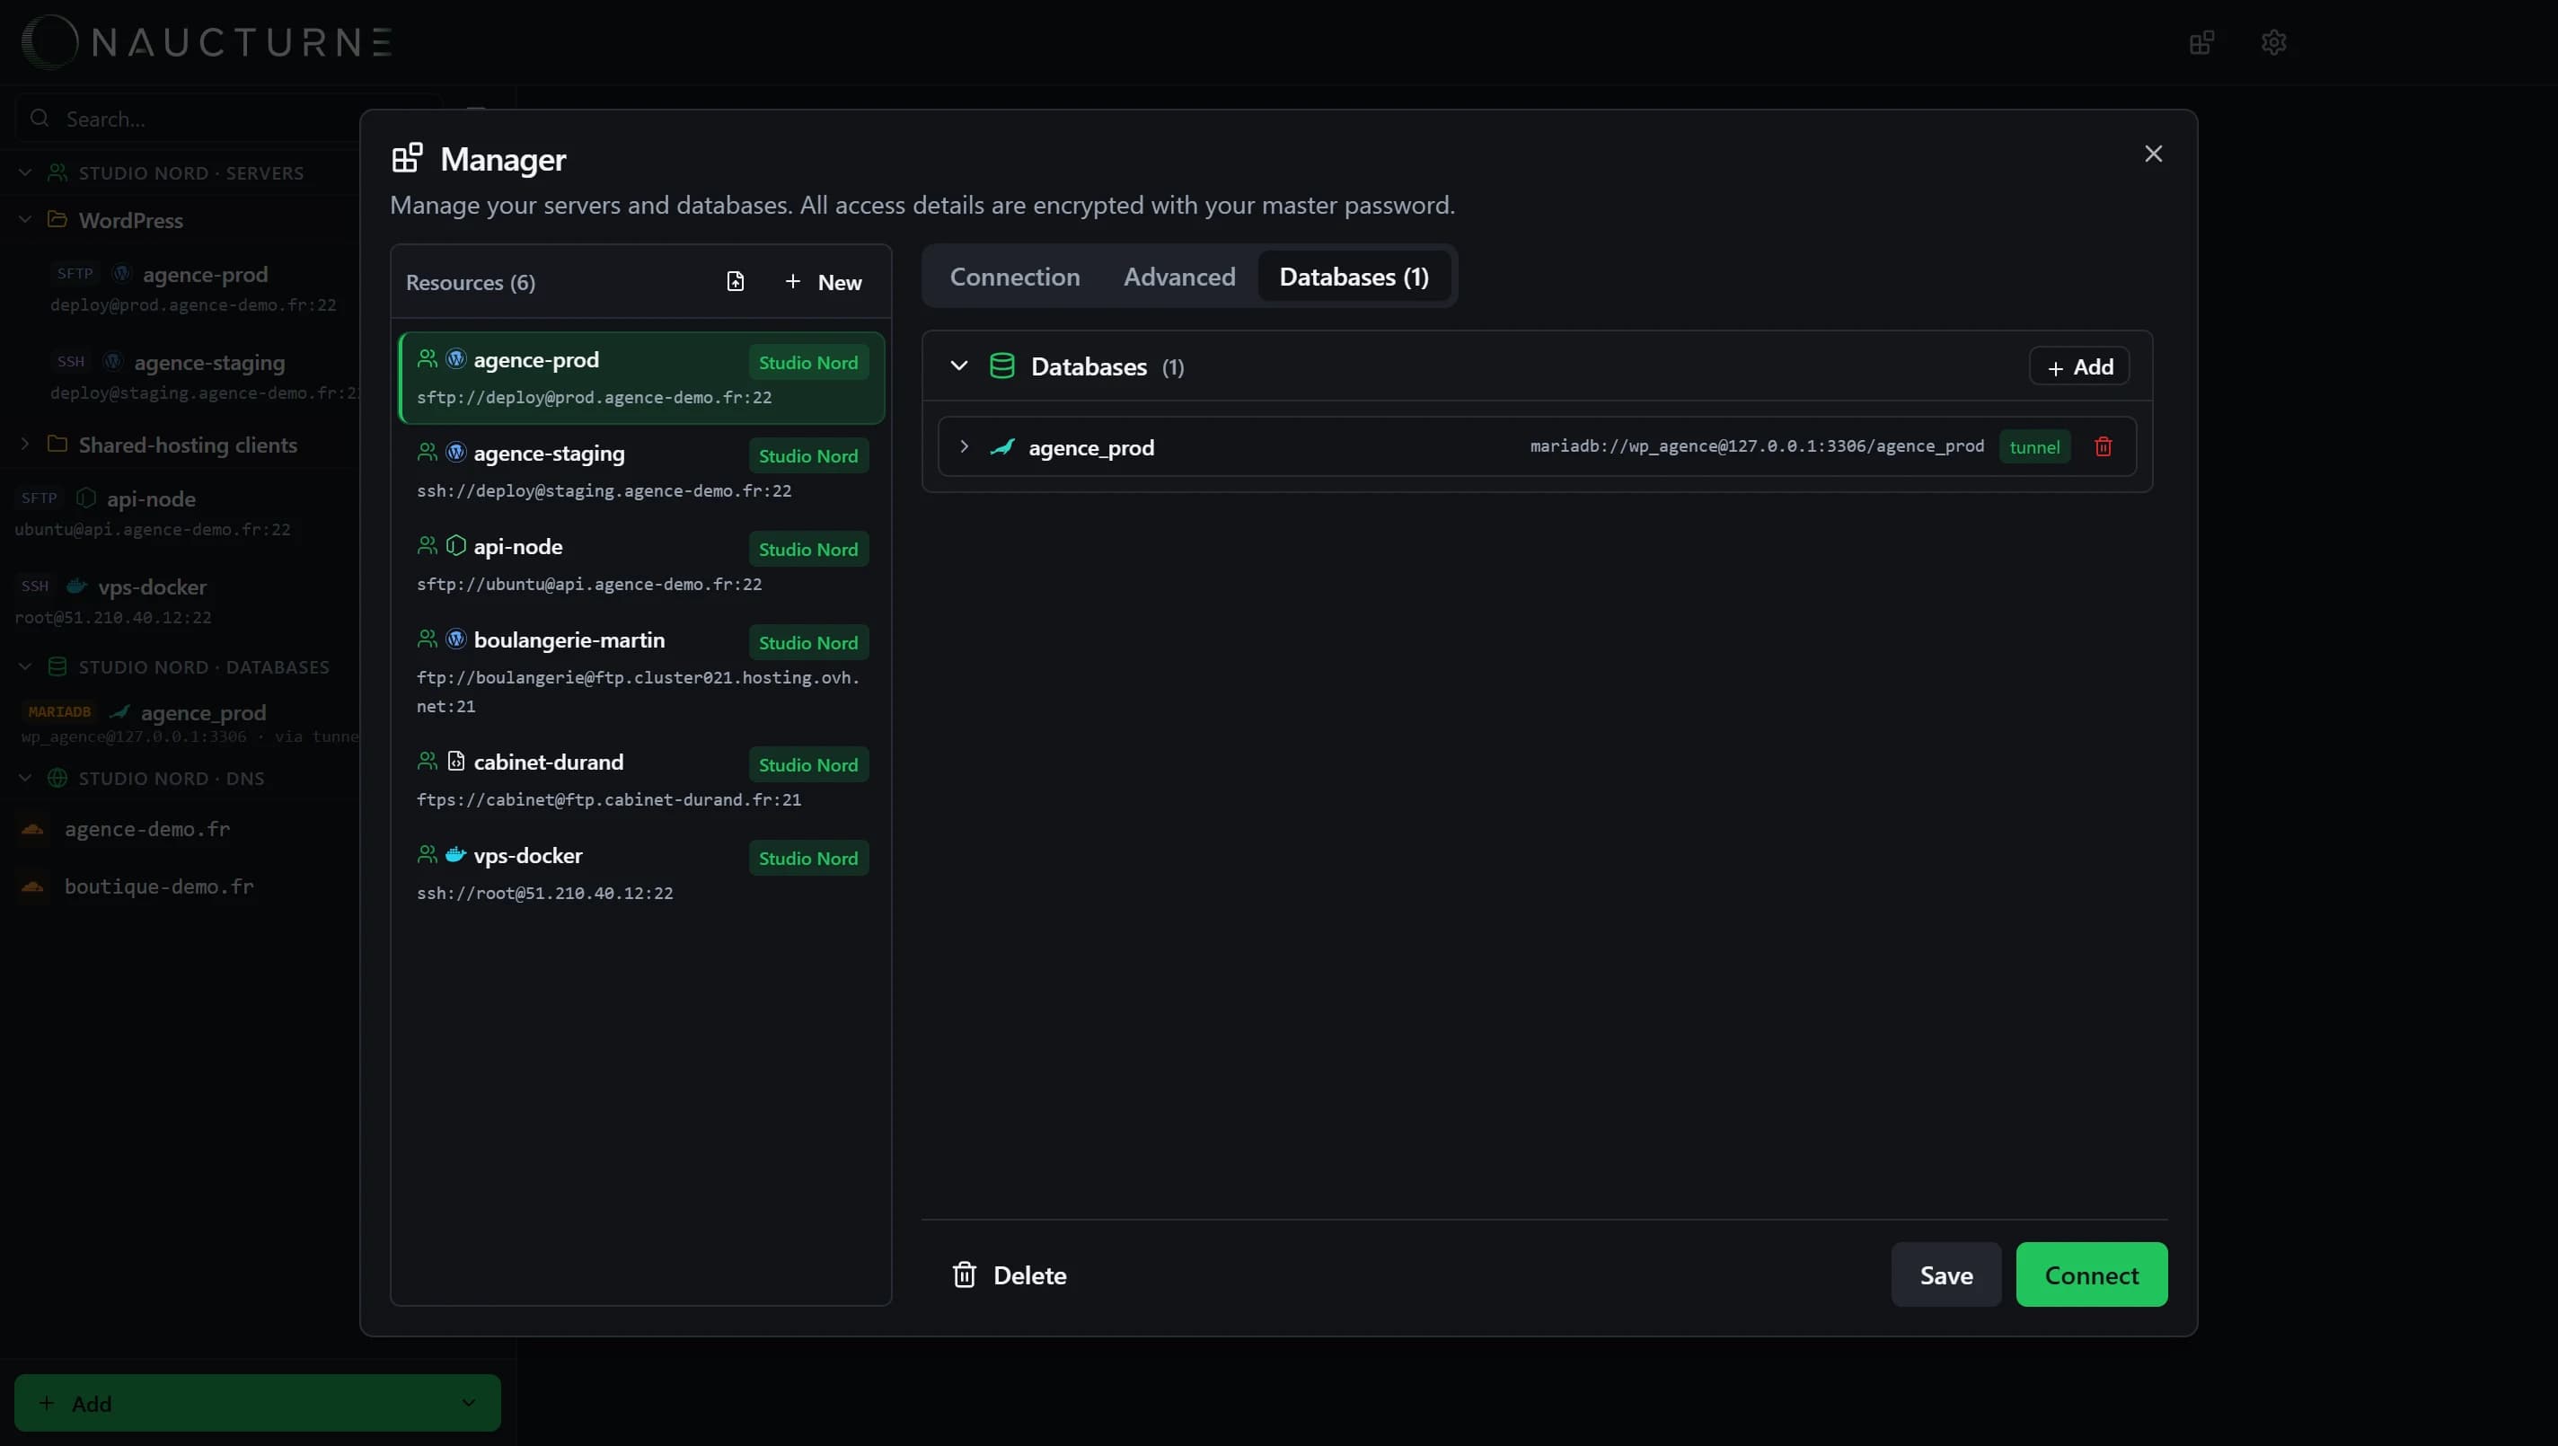Screen dimensions: 2558x1446
Task: Click WordPress icon on agence-staging resource
Action: point(455,452)
